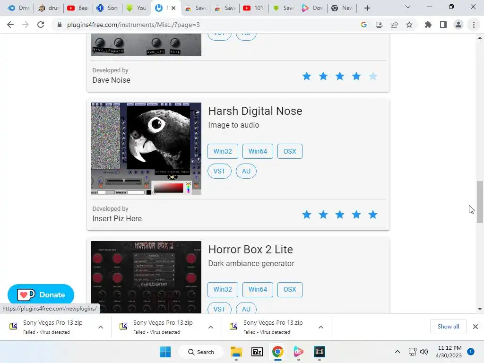
Task: Reload the current page
Action: pyautogui.click(x=41, y=25)
